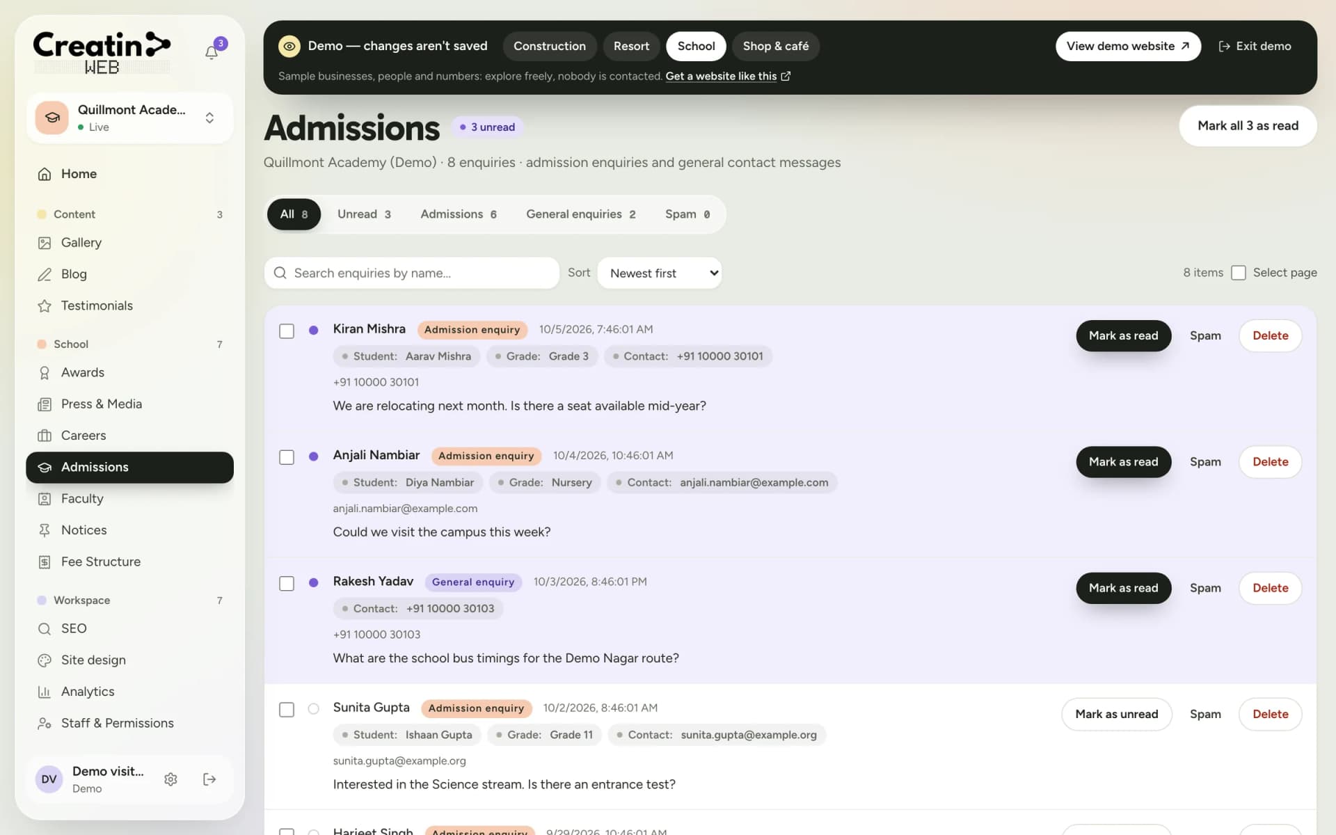Click the Quillmont Academy graduation cap avatar
Viewport: 1336px width, 835px height.
pos(52,118)
